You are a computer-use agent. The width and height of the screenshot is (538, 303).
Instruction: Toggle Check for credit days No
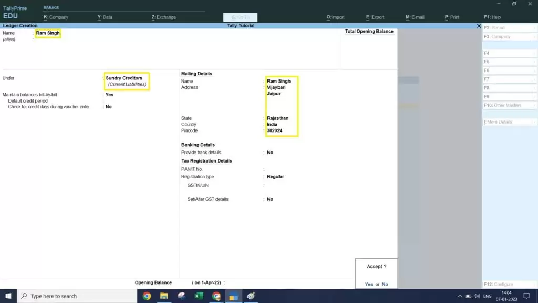point(109,107)
